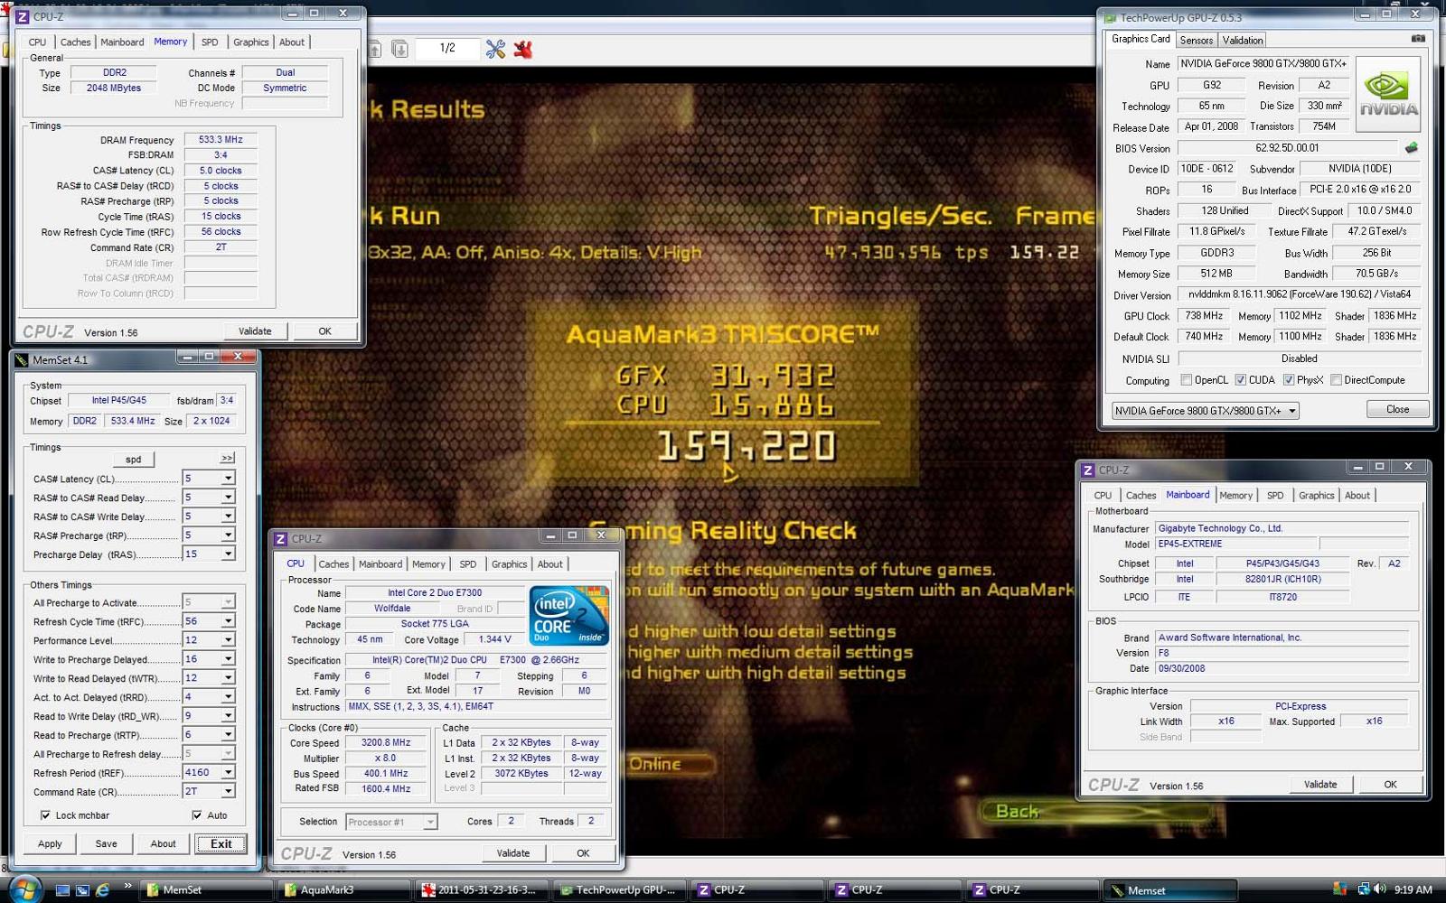Toggle the PhysX checkbox in GPU-Z
This screenshot has height=903, width=1446.
pyautogui.click(x=1289, y=380)
